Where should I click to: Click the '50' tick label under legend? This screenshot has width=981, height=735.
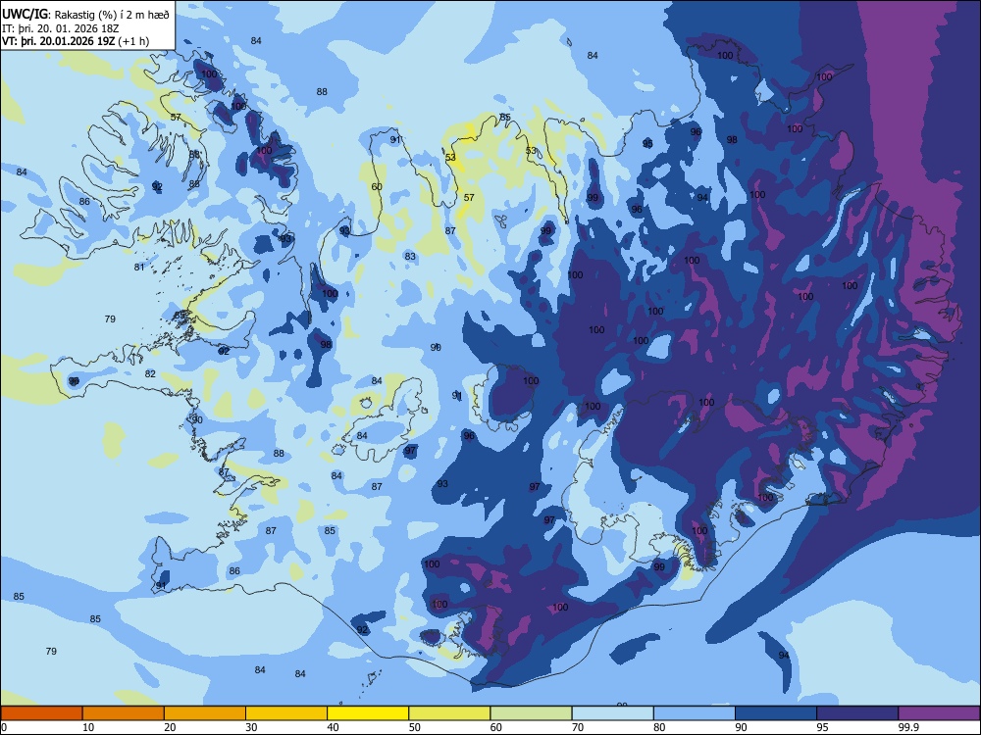pyautogui.click(x=415, y=727)
